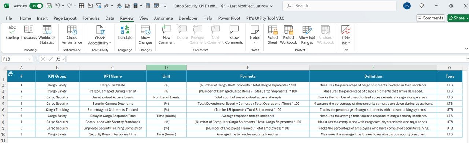This screenshot has width=469, height=143.
Task: Open the Power Pivot tab
Action: [229, 18]
